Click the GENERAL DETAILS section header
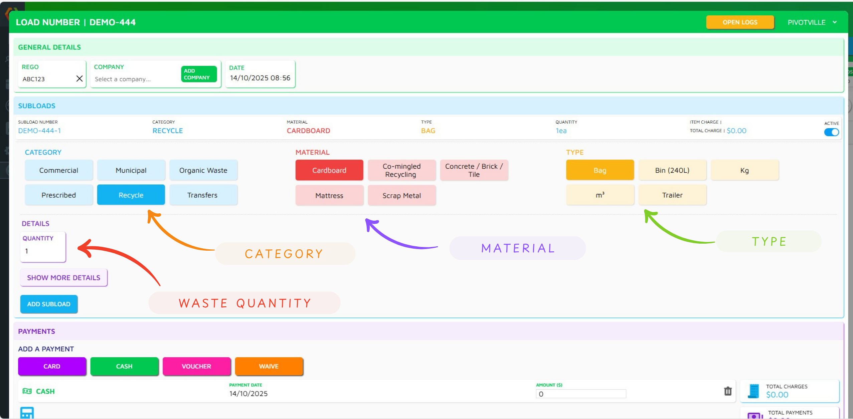The image size is (853, 419). pos(49,47)
